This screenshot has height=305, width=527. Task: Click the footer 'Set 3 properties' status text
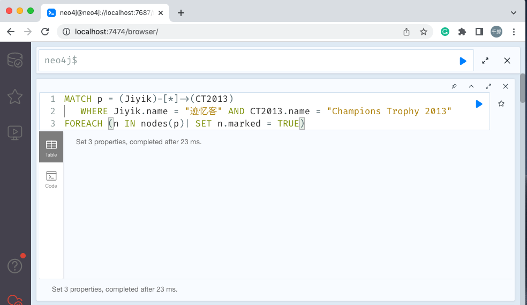115,289
